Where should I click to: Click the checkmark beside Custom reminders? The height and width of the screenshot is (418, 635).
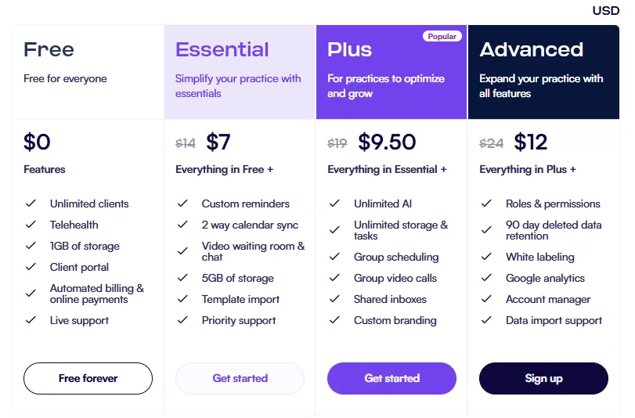click(x=182, y=204)
